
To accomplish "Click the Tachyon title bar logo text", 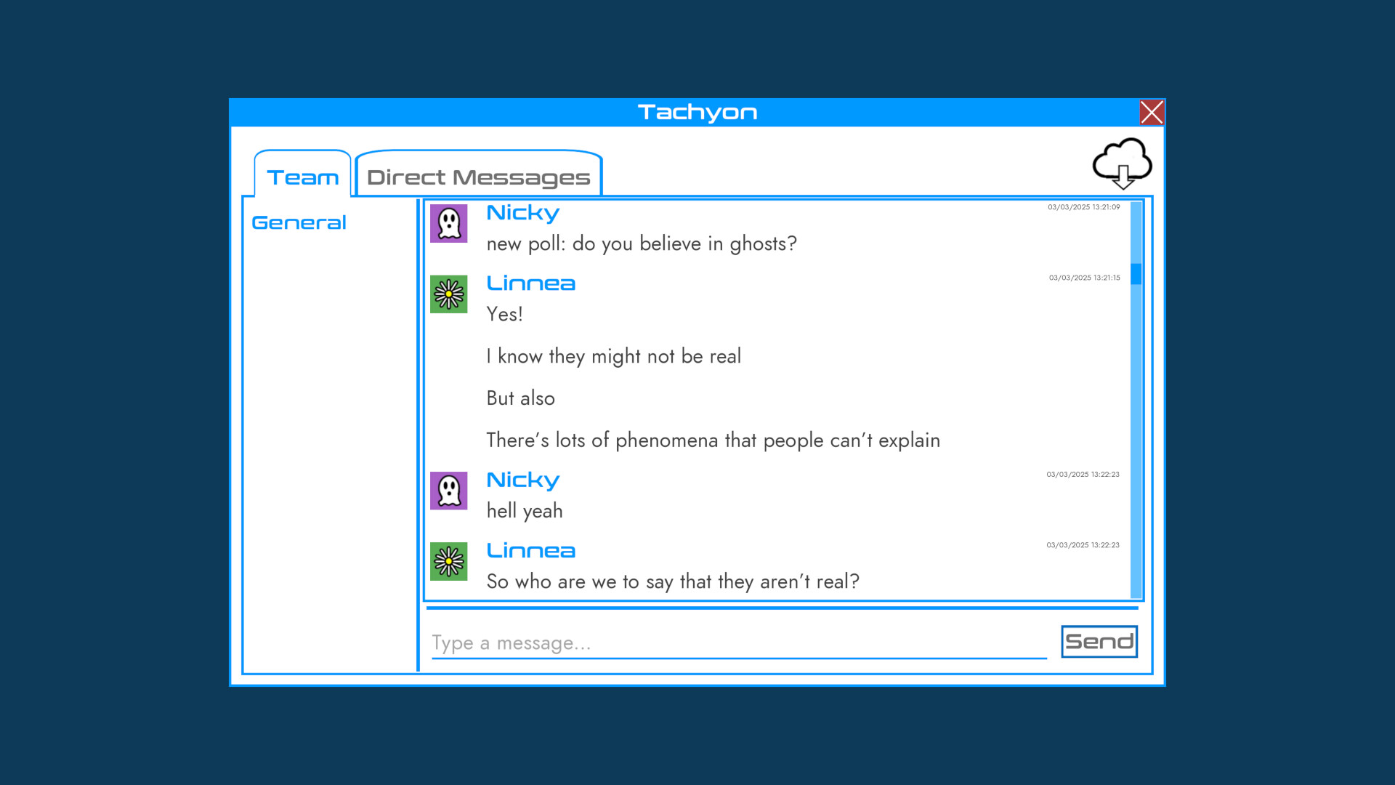I will click(x=697, y=112).
